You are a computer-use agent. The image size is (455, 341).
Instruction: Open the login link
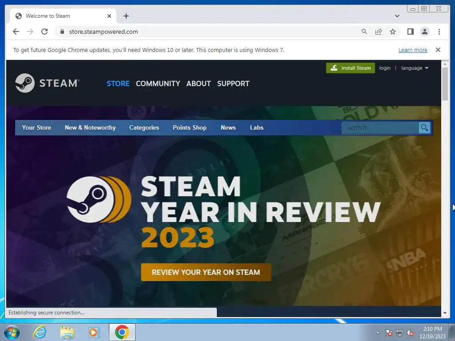click(x=385, y=68)
